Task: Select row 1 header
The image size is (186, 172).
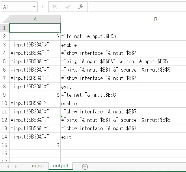Action: click(5, 28)
